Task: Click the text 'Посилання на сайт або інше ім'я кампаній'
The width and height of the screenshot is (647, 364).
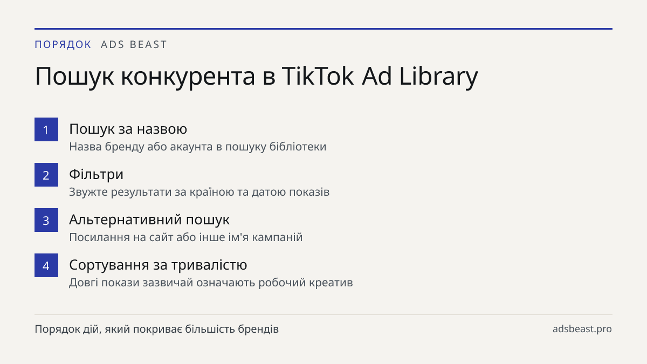Action: pyautogui.click(x=186, y=237)
